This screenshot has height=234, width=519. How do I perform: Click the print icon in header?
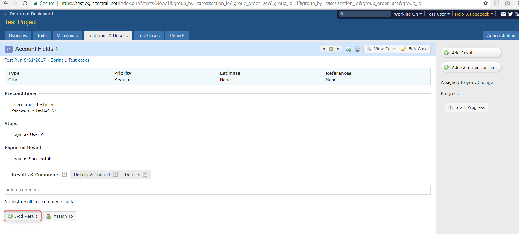click(x=357, y=49)
